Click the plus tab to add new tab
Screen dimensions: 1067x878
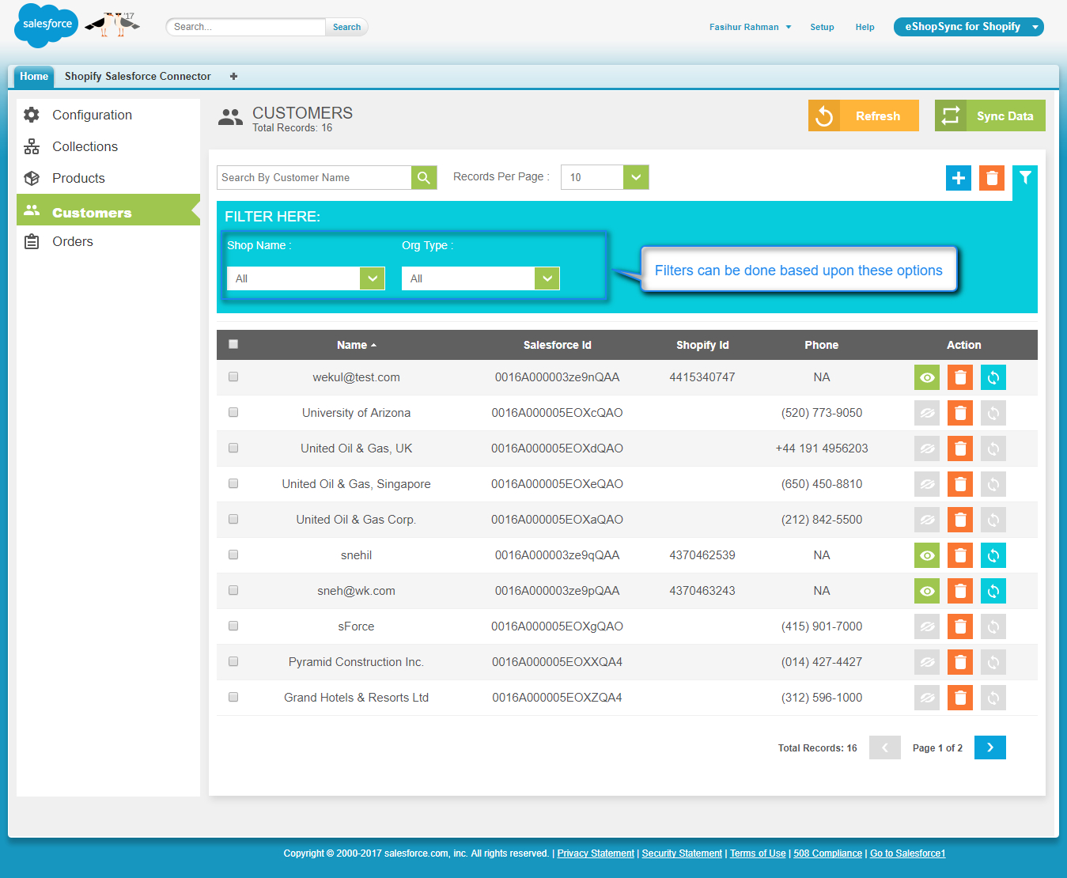pyautogui.click(x=233, y=77)
